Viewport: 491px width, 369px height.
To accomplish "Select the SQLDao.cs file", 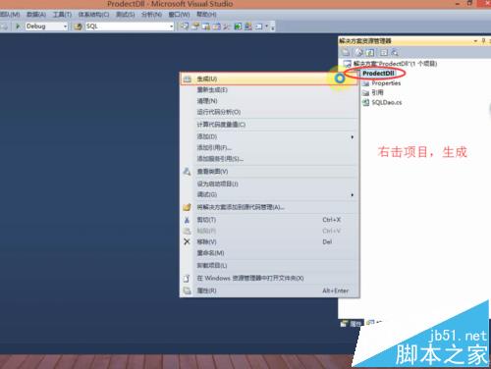I will [x=387, y=102].
